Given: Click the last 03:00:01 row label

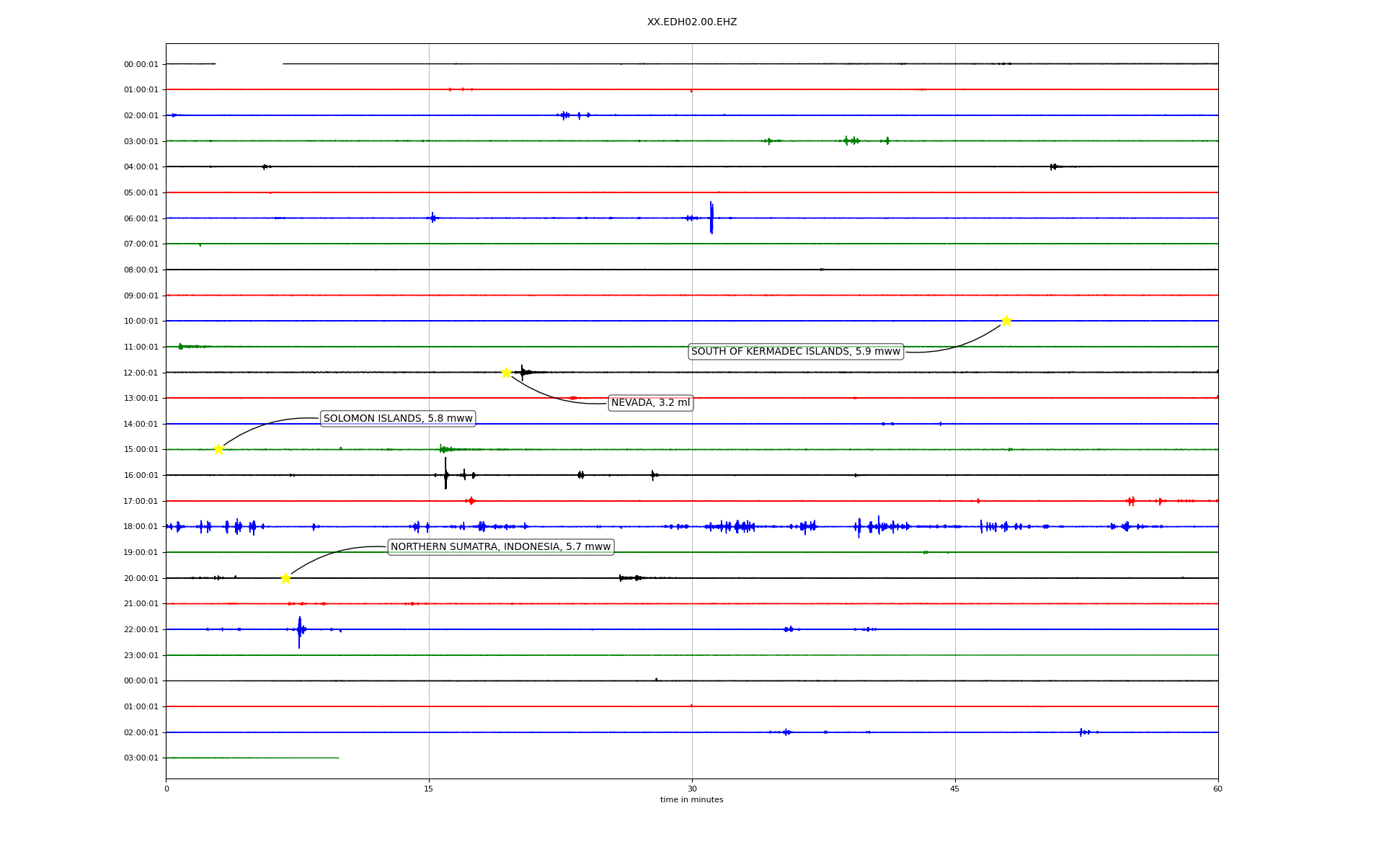Looking at the screenshot, I should click(141, 758).
